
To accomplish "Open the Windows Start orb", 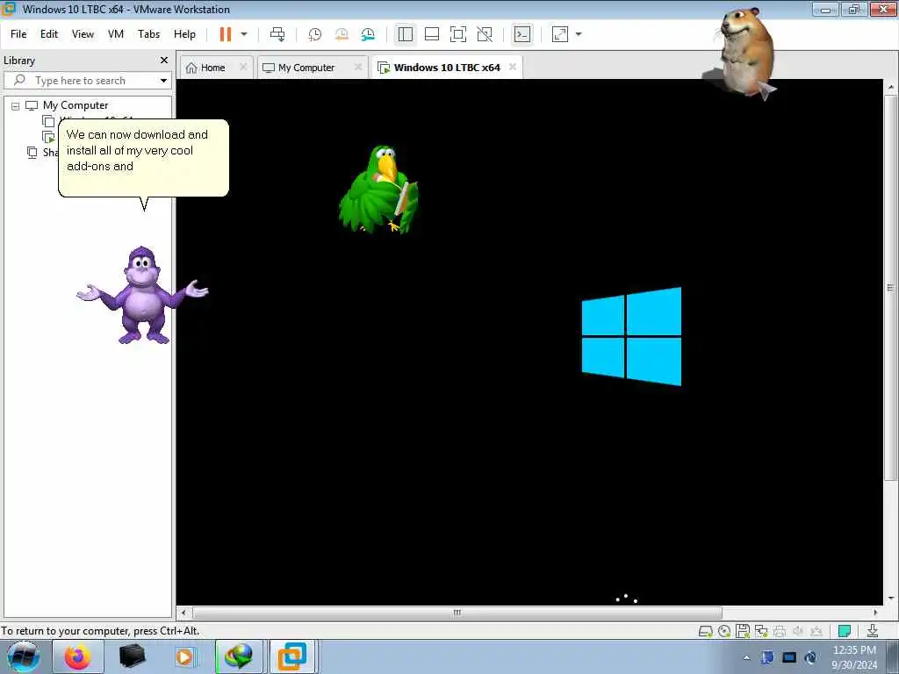I will click(x=22, y=656).
